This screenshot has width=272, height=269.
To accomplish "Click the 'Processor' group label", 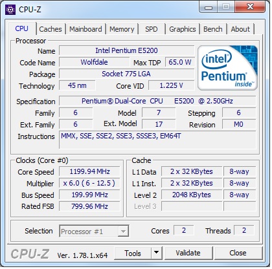I will 30,41.
